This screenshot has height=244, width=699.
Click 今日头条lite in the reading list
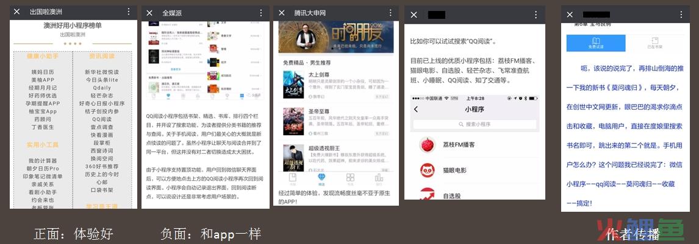(x=102, y=80)
